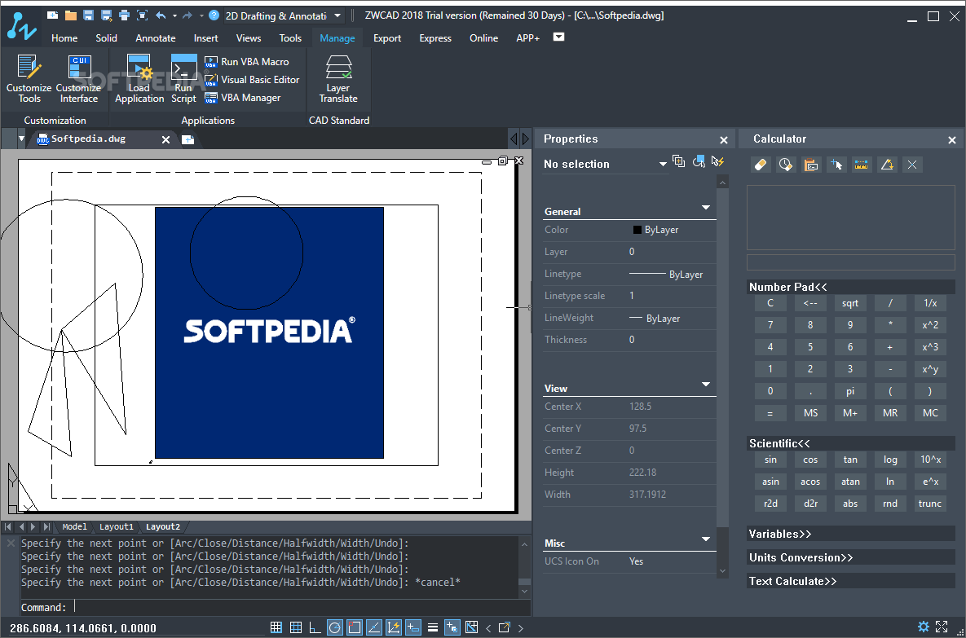966x638 pixels.
Task: Toggle Object Snap in status bar
Action: 355,627
